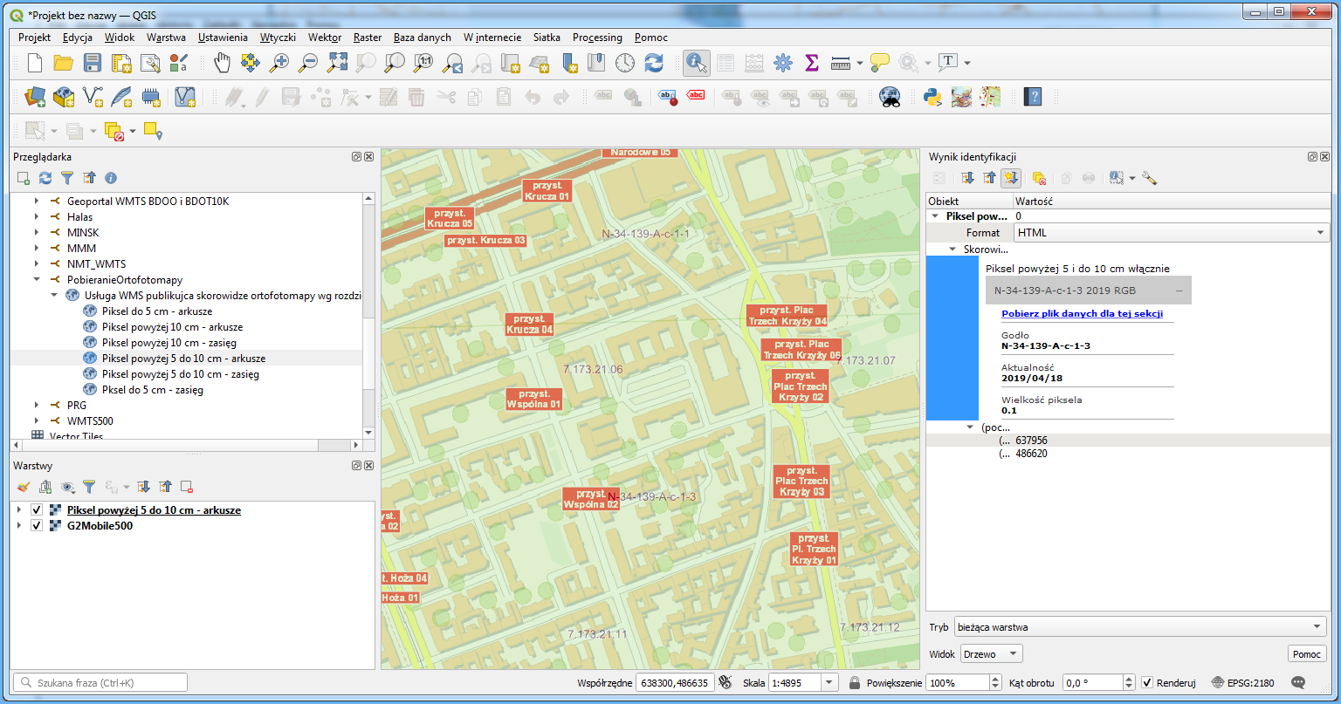Open the Processing menu

597,38
